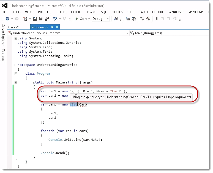Image resolution: width=213 pixels, height=173 pixels.
Task: Click the Start button label
Action: (83, 19)
